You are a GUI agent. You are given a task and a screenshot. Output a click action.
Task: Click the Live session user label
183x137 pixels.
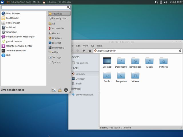(13, 90)
